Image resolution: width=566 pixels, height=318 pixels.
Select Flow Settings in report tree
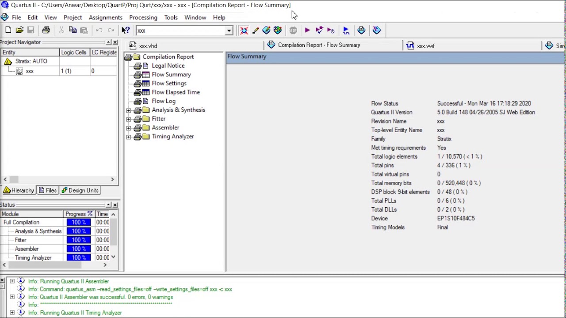coord(169,83)
